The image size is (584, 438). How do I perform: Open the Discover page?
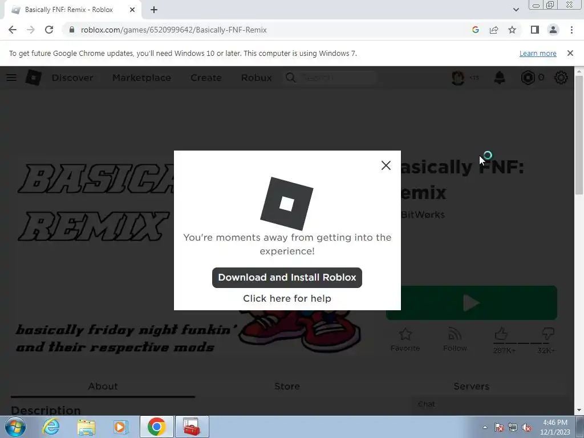(72, 78)
